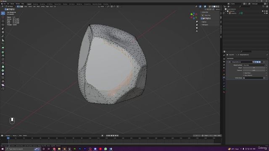Adjust the Threshold value slider

(254, 70)
